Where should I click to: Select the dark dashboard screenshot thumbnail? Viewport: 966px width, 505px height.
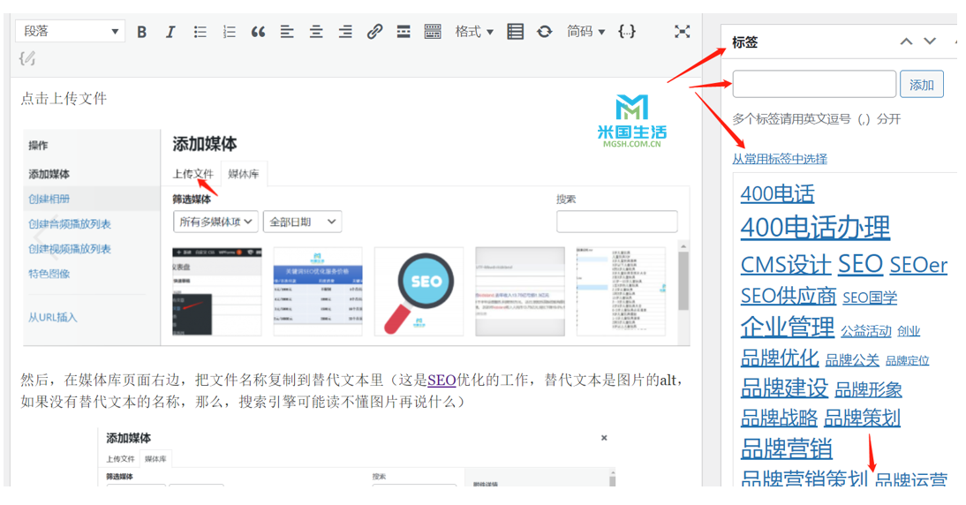point(217,291)
